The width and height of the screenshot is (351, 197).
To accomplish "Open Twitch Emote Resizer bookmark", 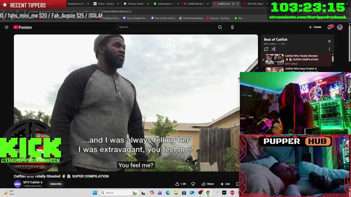I will (x=191, y=18).
